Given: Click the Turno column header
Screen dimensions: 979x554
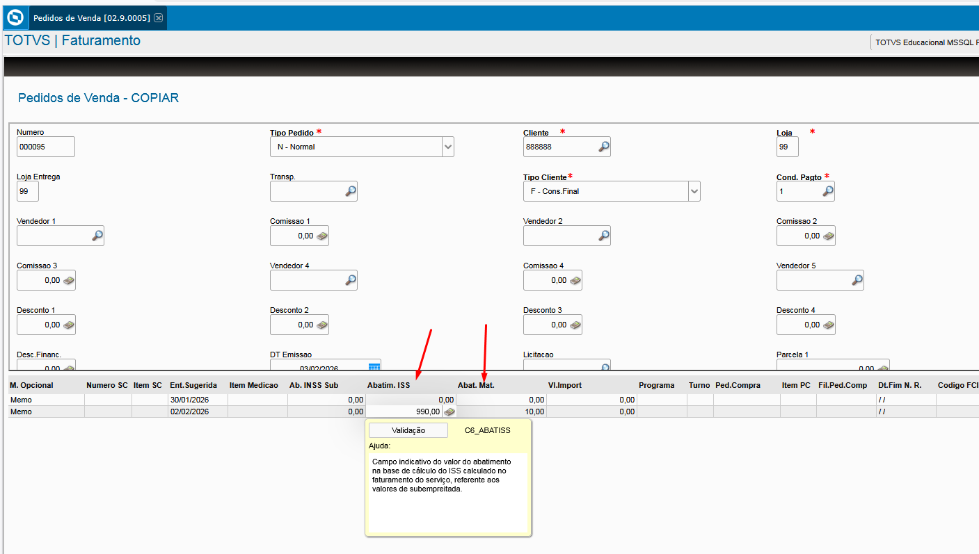Looking at the screenshot, I should click(x=699, y=385).
